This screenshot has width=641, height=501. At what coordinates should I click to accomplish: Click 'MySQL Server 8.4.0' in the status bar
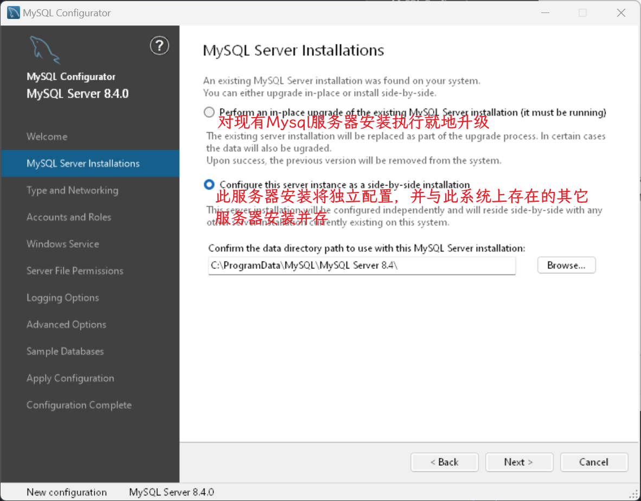172,492
